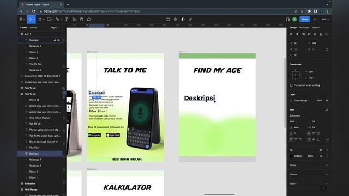The width and height of the screenshot is (349, 196).
Task: Add an Effect with plus button
Action: (327, 174)
